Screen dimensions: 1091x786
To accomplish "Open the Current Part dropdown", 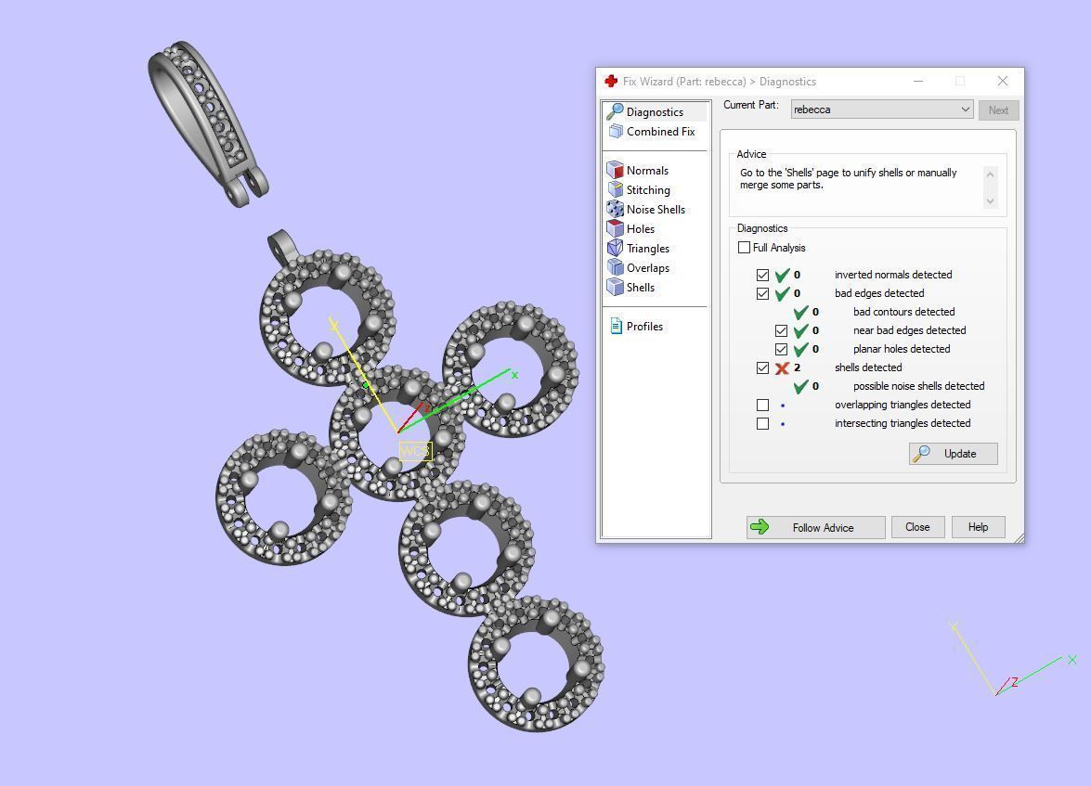I will (881, 110).
